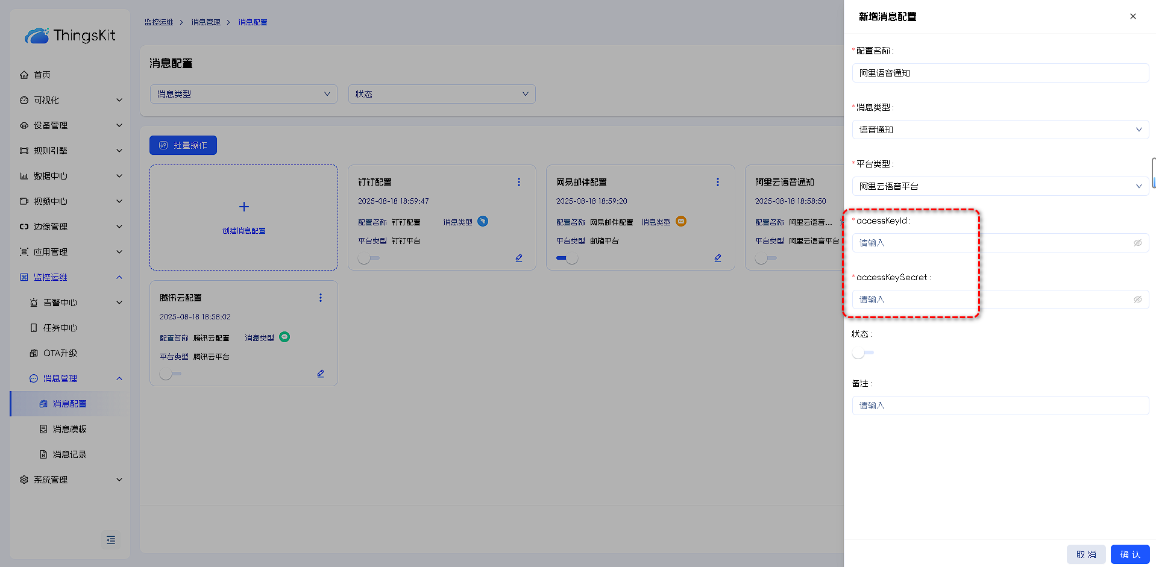Image resolution: width=1156 pixels, height=567 pixels.
Task: Go to 消息记录 in the sidebar
Action: (x=70, y=454)
